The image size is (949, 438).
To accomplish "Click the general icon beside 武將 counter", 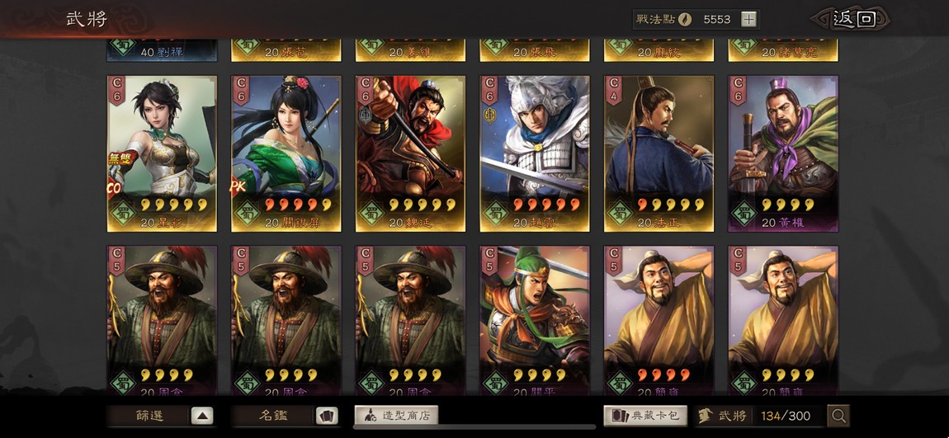I will (705, 416).
